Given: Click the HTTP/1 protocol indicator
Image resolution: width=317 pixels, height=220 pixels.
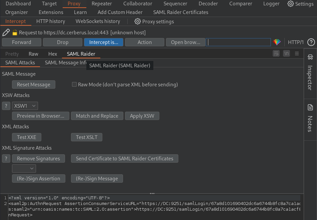Looking at the screenshot, I should click(296, 42).
